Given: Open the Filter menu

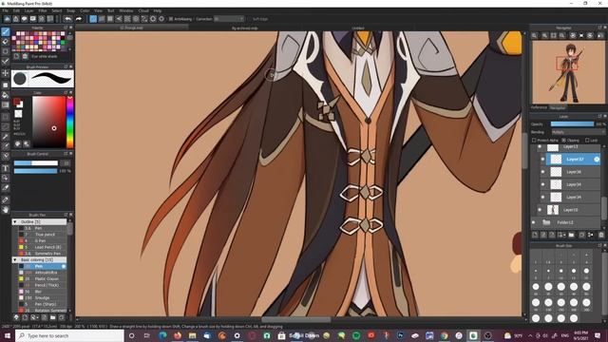Looking at the screenshot, I should (43, 10).
